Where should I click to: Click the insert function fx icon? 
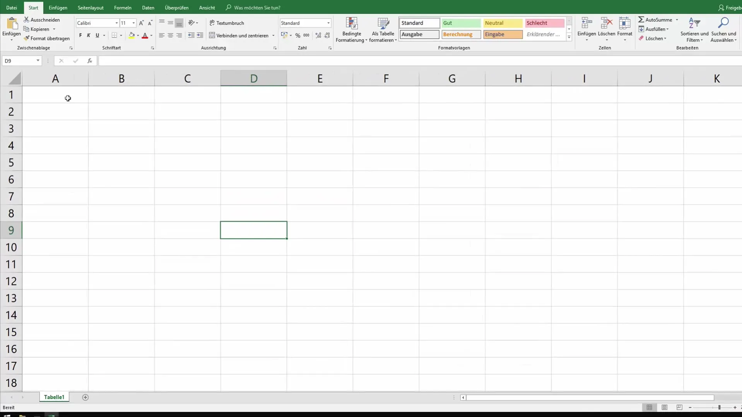tap(89, 61)
